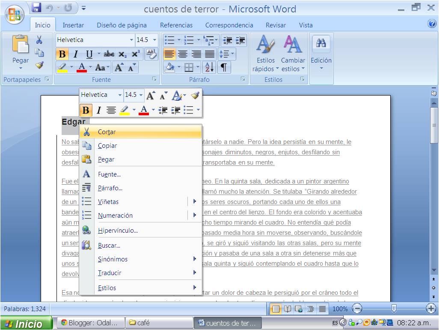The height and width of the screenshot is (330, 439).
Task: Apply strikethrough formatting to text
Action: pos(109,54)
